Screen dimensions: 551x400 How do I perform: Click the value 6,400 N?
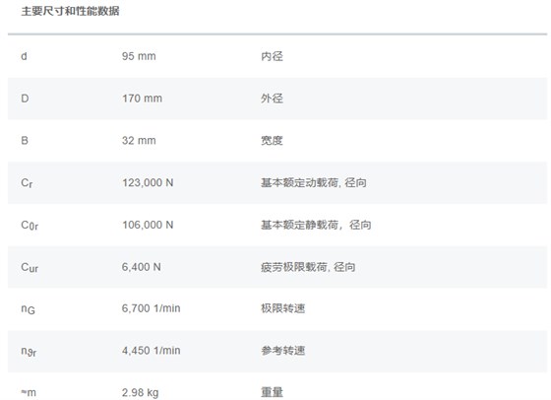[x=142, y=267]
